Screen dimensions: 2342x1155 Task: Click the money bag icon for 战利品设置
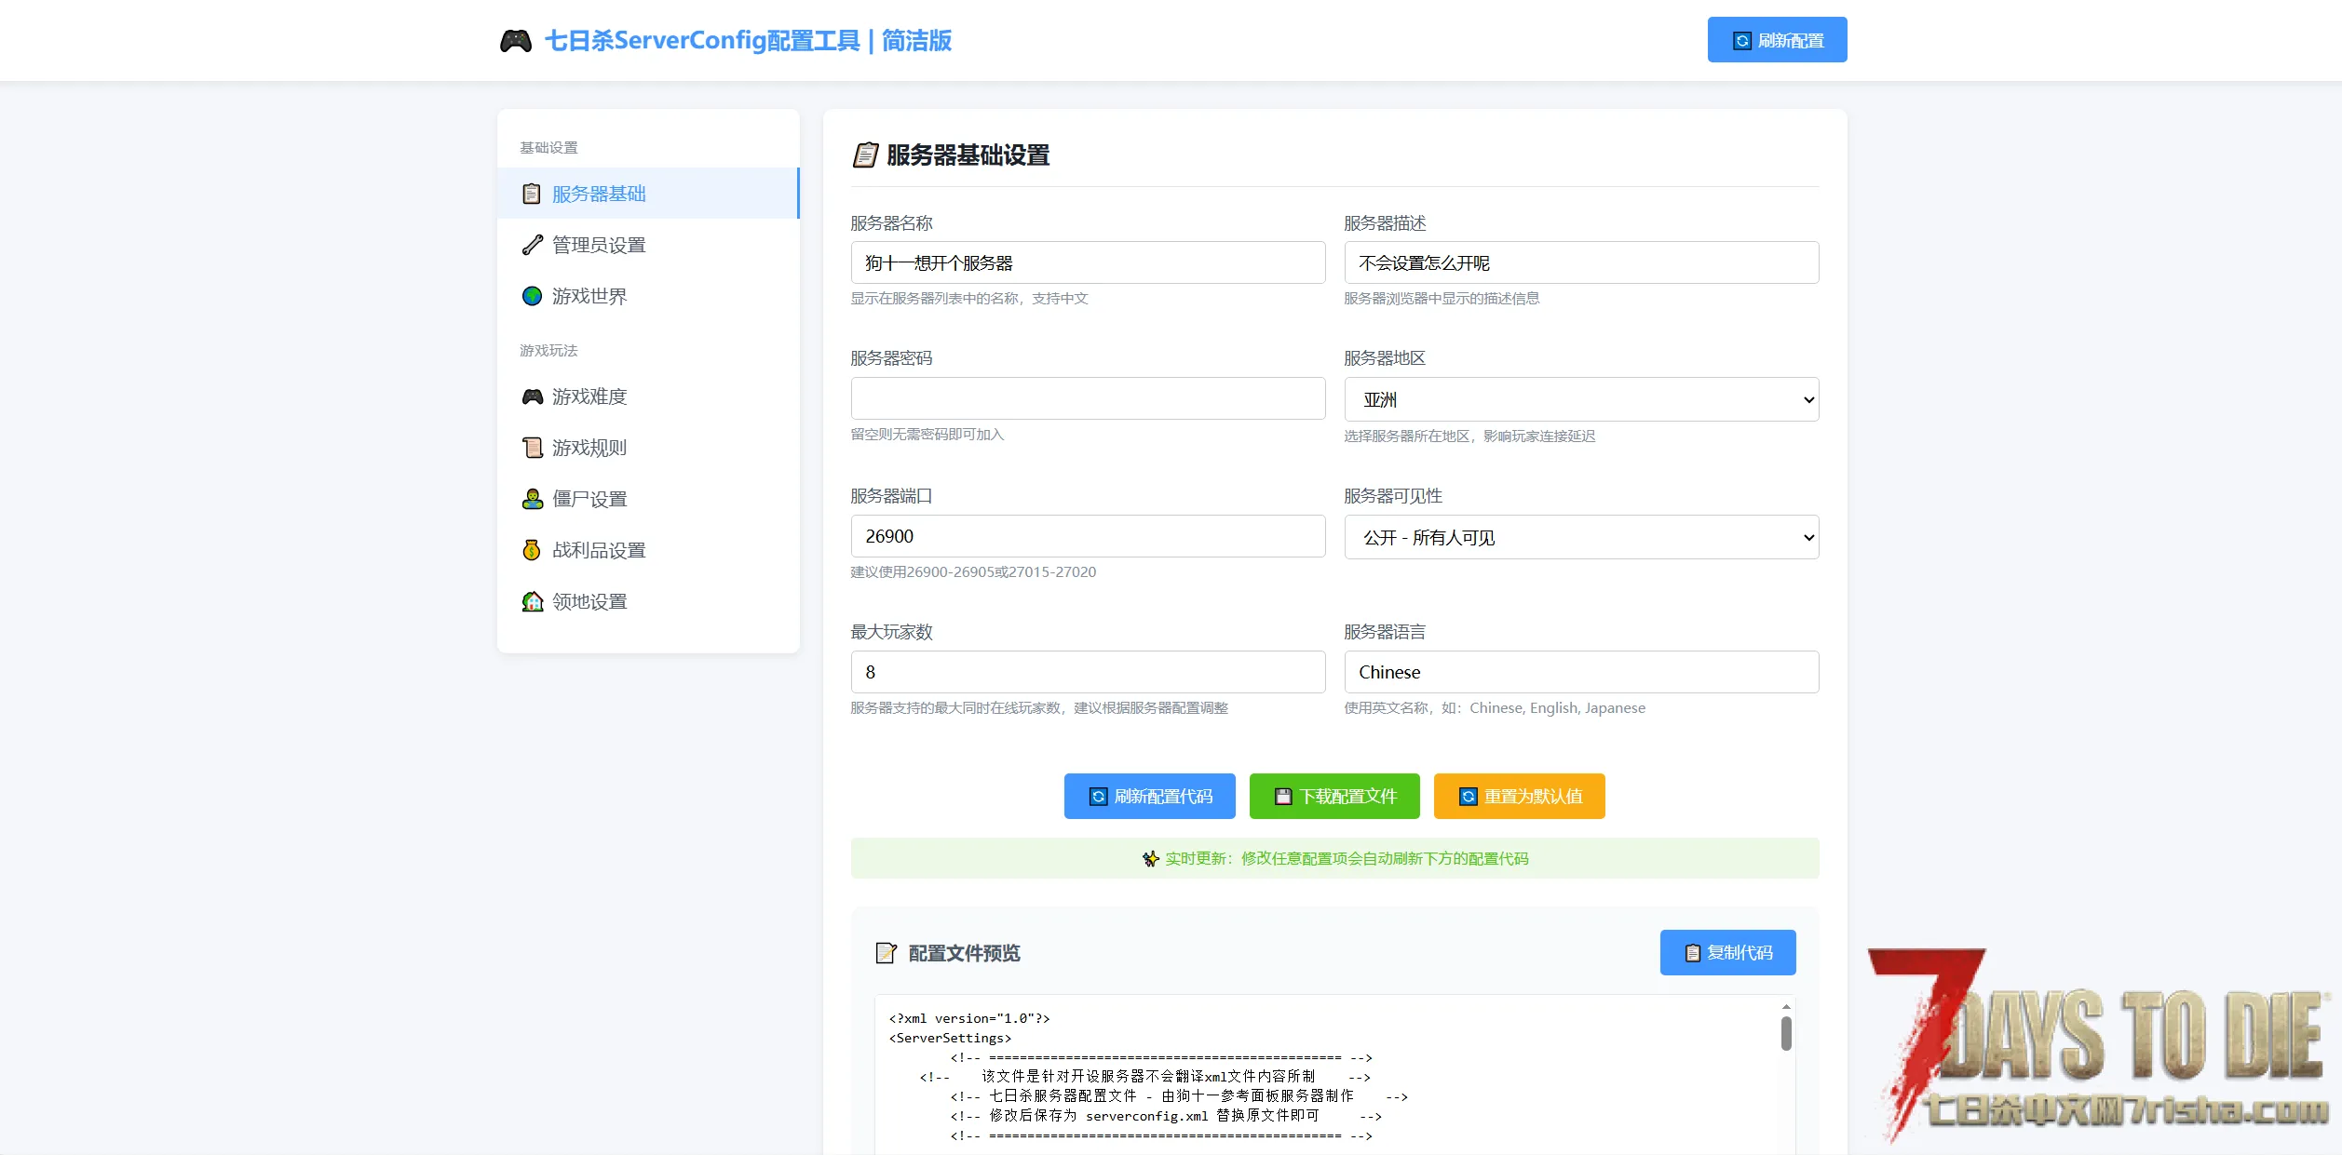532,550
